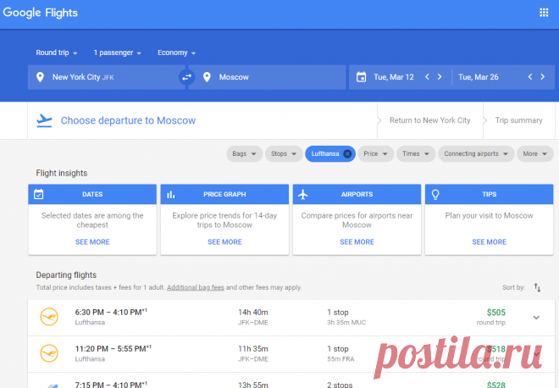This screenshot has width=559, height=388.
Task: Click the 3h 35m MUC layover text
Action: pyautogui.click(x=346, y=323)
